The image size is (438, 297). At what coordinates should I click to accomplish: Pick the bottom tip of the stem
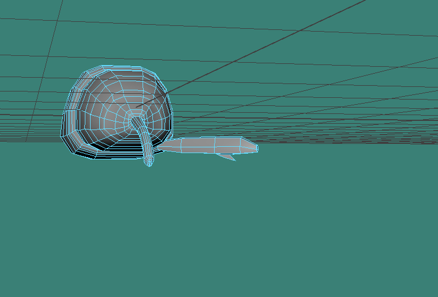pyautogui.click(x=149, y=163)
